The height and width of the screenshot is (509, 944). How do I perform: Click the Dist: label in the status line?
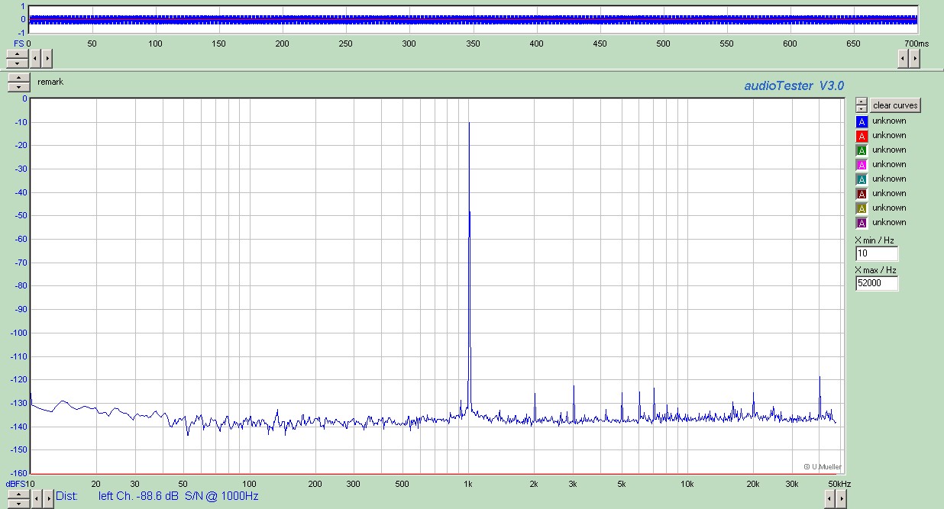point(67,496)
